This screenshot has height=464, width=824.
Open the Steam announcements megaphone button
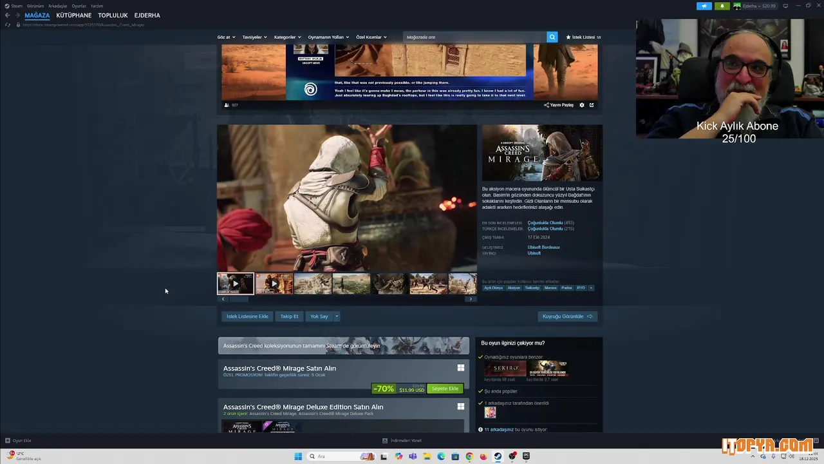(704, 6)
